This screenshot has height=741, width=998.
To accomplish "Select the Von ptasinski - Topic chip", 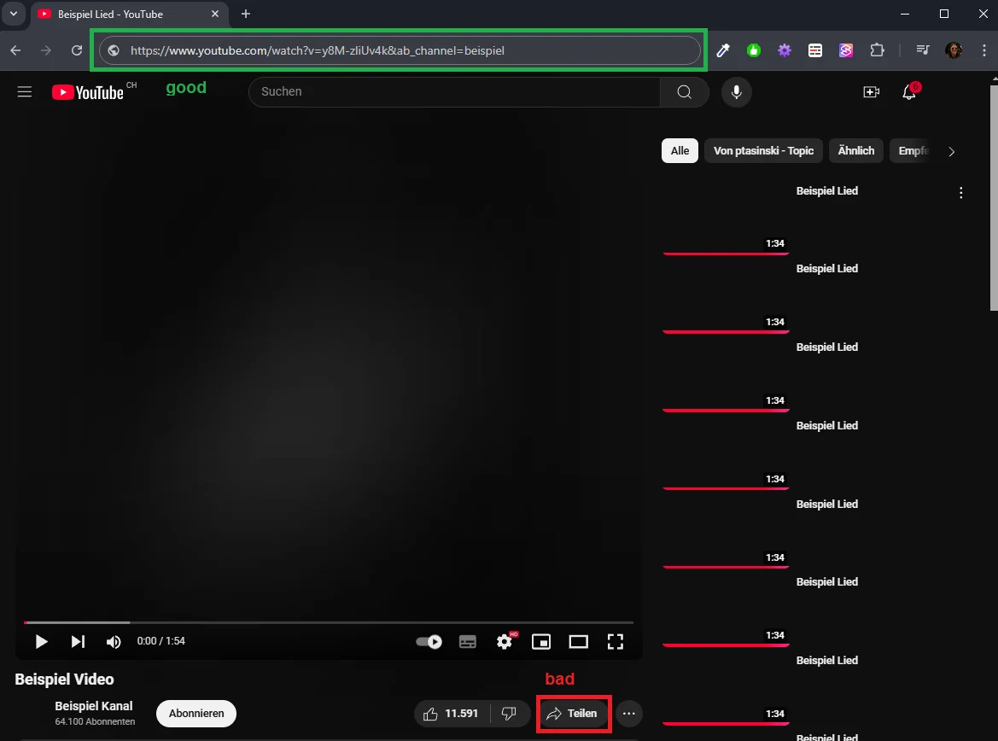I will 764,151.
